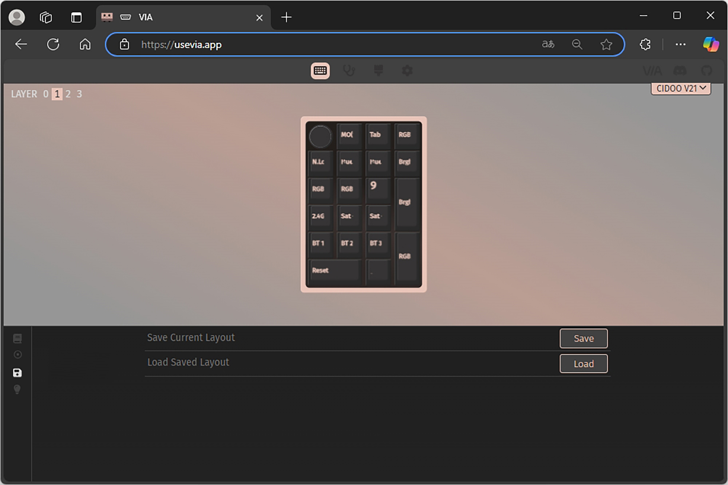Select the Configure keyboard icon tab
Image resolution: width=728 pixels, height=485 pixels.
pyautogui.click(x=320, y=71)
